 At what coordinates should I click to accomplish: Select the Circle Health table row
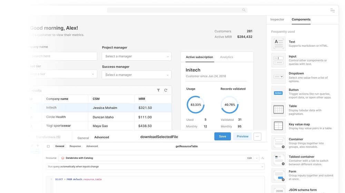point(100,117)
